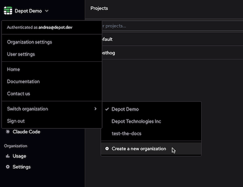The width and height of the screenshot is (243, 187).
Task: Select the Depot Demo organization entry
Action: coord(151,109)
